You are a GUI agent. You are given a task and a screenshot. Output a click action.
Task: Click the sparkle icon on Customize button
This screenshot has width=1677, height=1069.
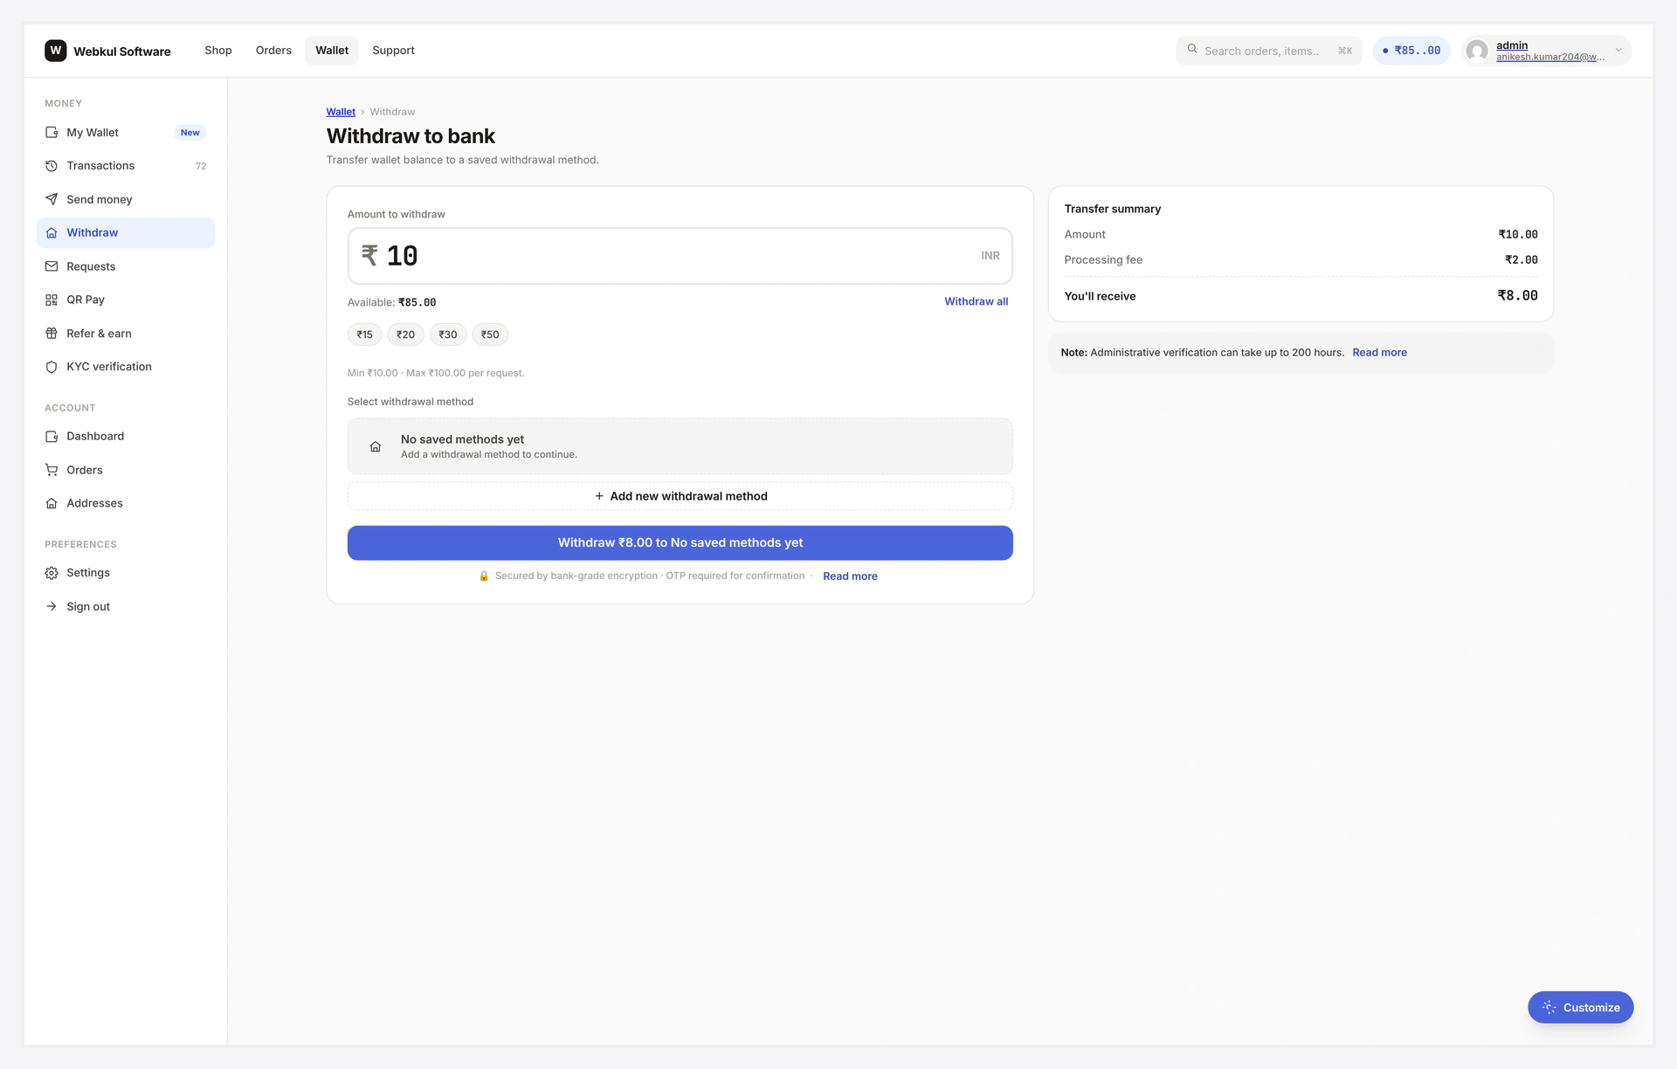pos(1549,1007)
